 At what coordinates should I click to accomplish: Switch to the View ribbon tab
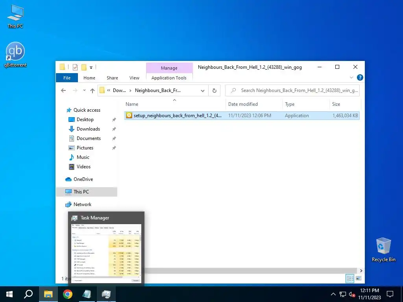pos(134,78)
